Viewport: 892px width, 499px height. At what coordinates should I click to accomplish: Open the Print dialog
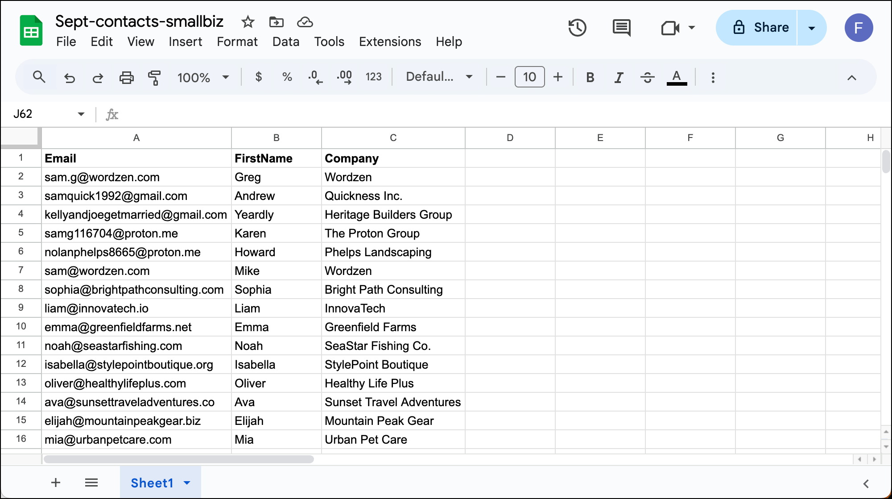pyautogui.click(x=127, y=77)
